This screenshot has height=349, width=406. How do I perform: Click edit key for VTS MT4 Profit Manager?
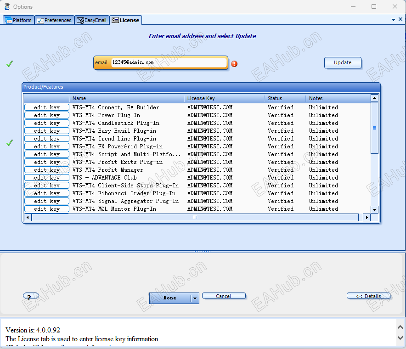tap(47, 170)
